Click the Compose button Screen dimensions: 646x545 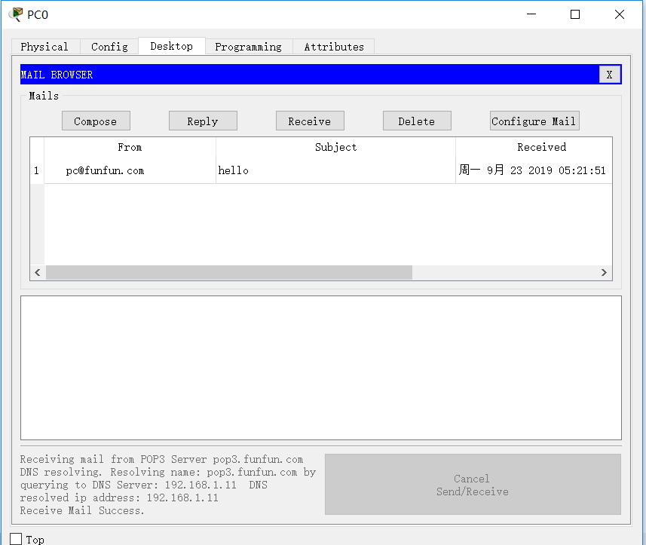pos(96,121)
